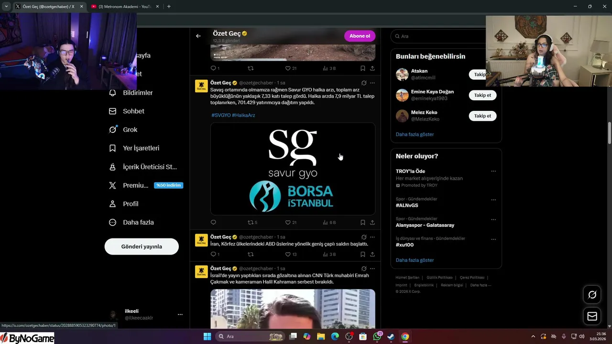This screenshot has width=612, height=344.
Task: Click Grok icon on the CNN Türk post
Action: click(364, 269)
